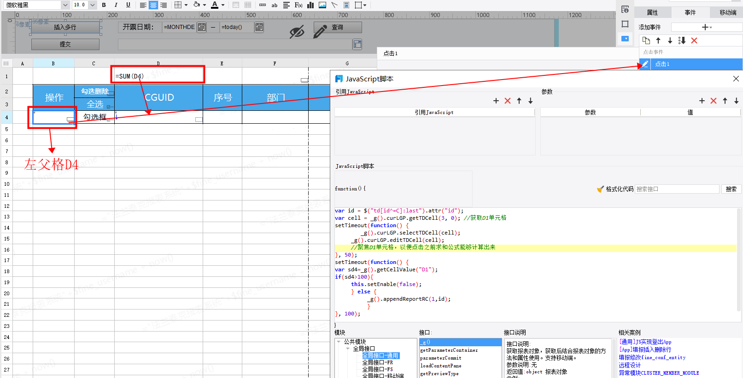
Task: Click the merge cells toolbar icon
Action: click(x=236, y=5)
